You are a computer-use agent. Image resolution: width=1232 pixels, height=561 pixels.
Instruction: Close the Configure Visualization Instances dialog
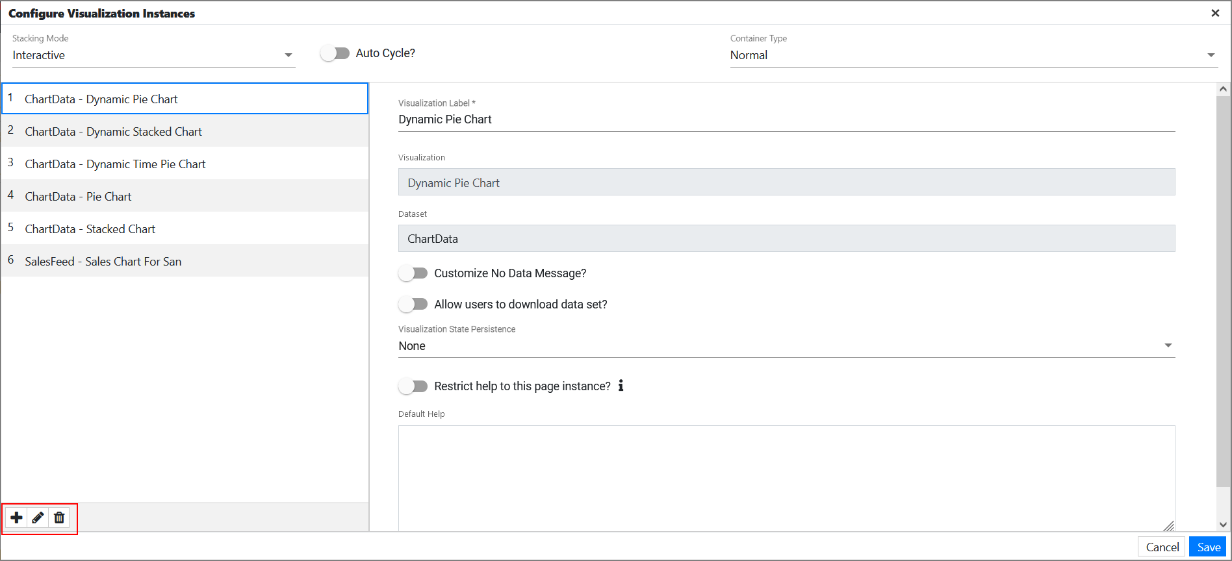[1215, 13]
